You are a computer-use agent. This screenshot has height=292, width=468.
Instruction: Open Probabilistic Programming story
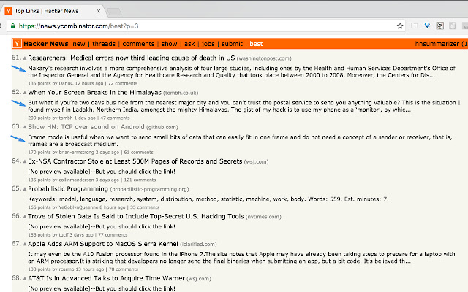point(68,189)
